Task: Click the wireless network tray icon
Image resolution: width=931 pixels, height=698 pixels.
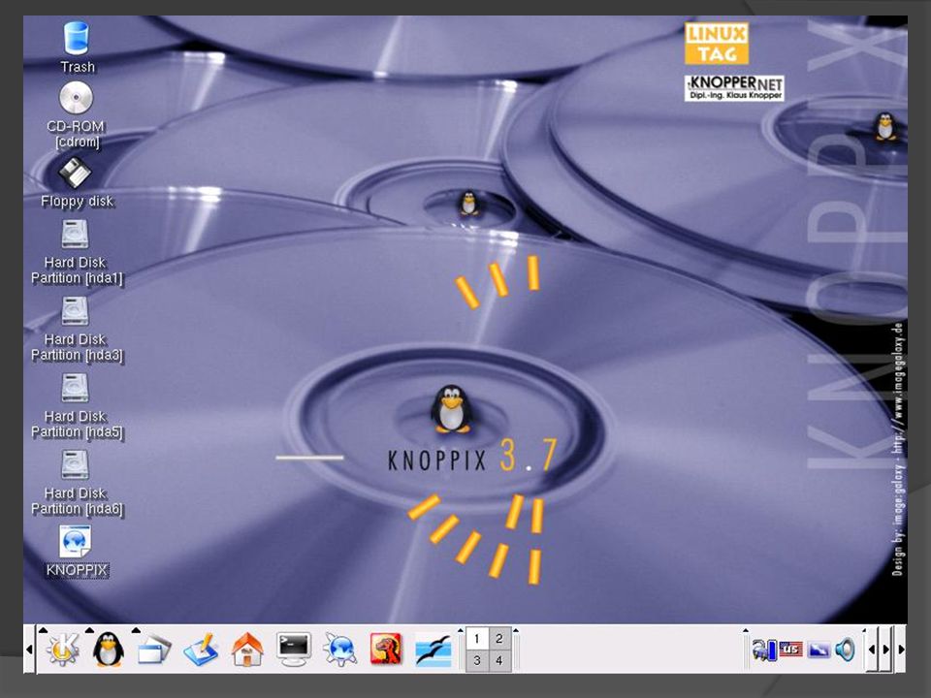Action: 764,650
